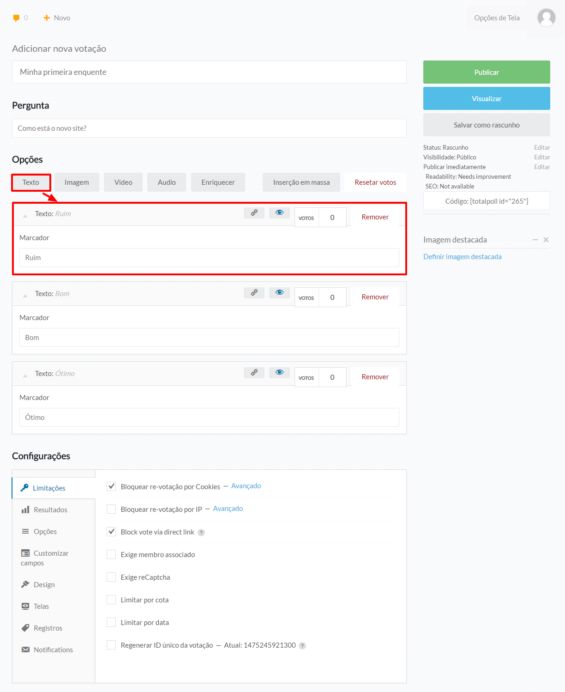The width and height of the screenshot is (565, 692).
Task: Click the green Publicar button
Action: pos(487,72)
